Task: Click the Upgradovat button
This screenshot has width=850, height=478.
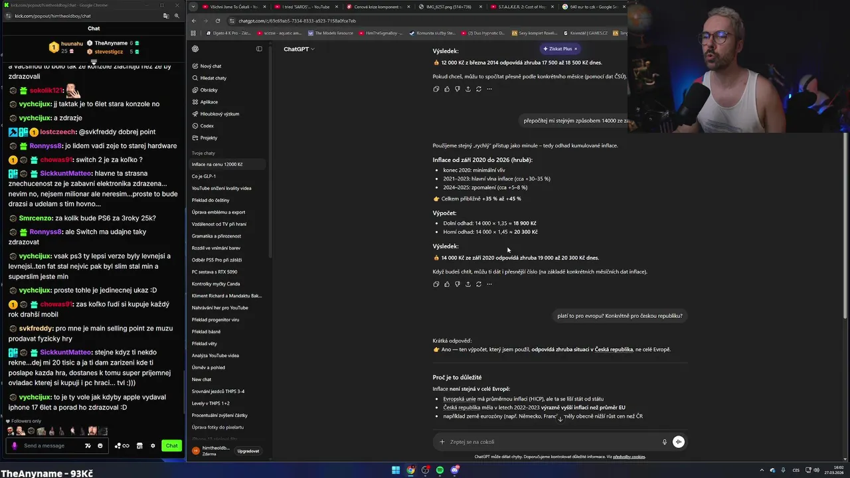Action: (x=248, y=451)
